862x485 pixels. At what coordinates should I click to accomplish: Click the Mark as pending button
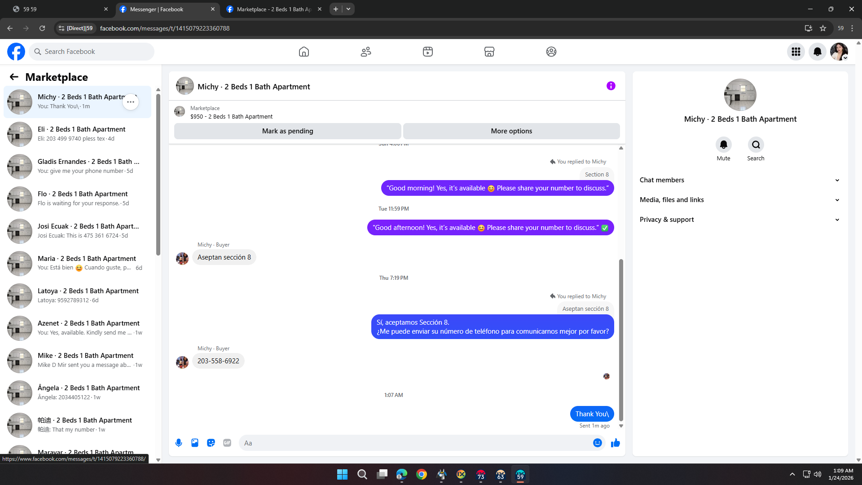click(287, 131)
